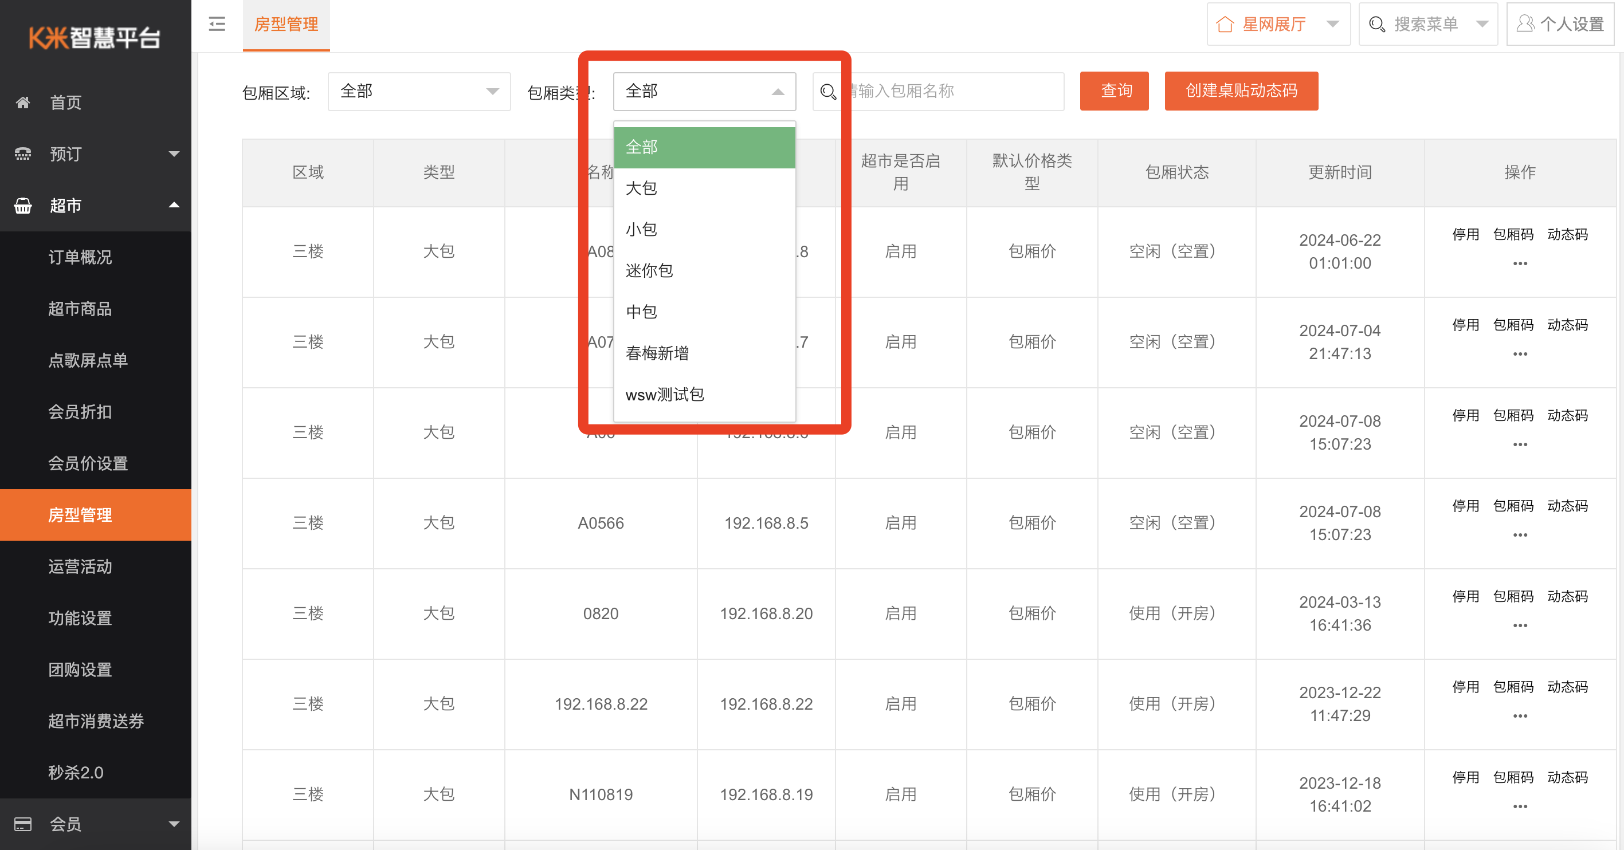Screen dimensions: 1624x850
Task: Open the 搜索菜单 dropdown arrow
Action: click(1482, 24)
